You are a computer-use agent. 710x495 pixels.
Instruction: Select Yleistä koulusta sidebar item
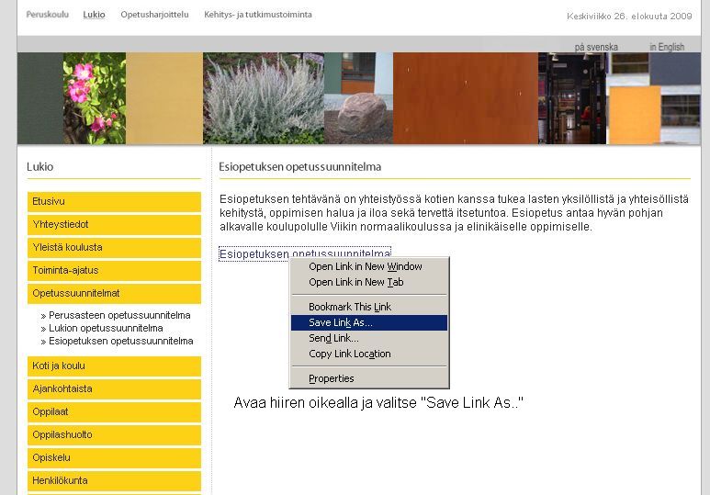coord(114,248)
